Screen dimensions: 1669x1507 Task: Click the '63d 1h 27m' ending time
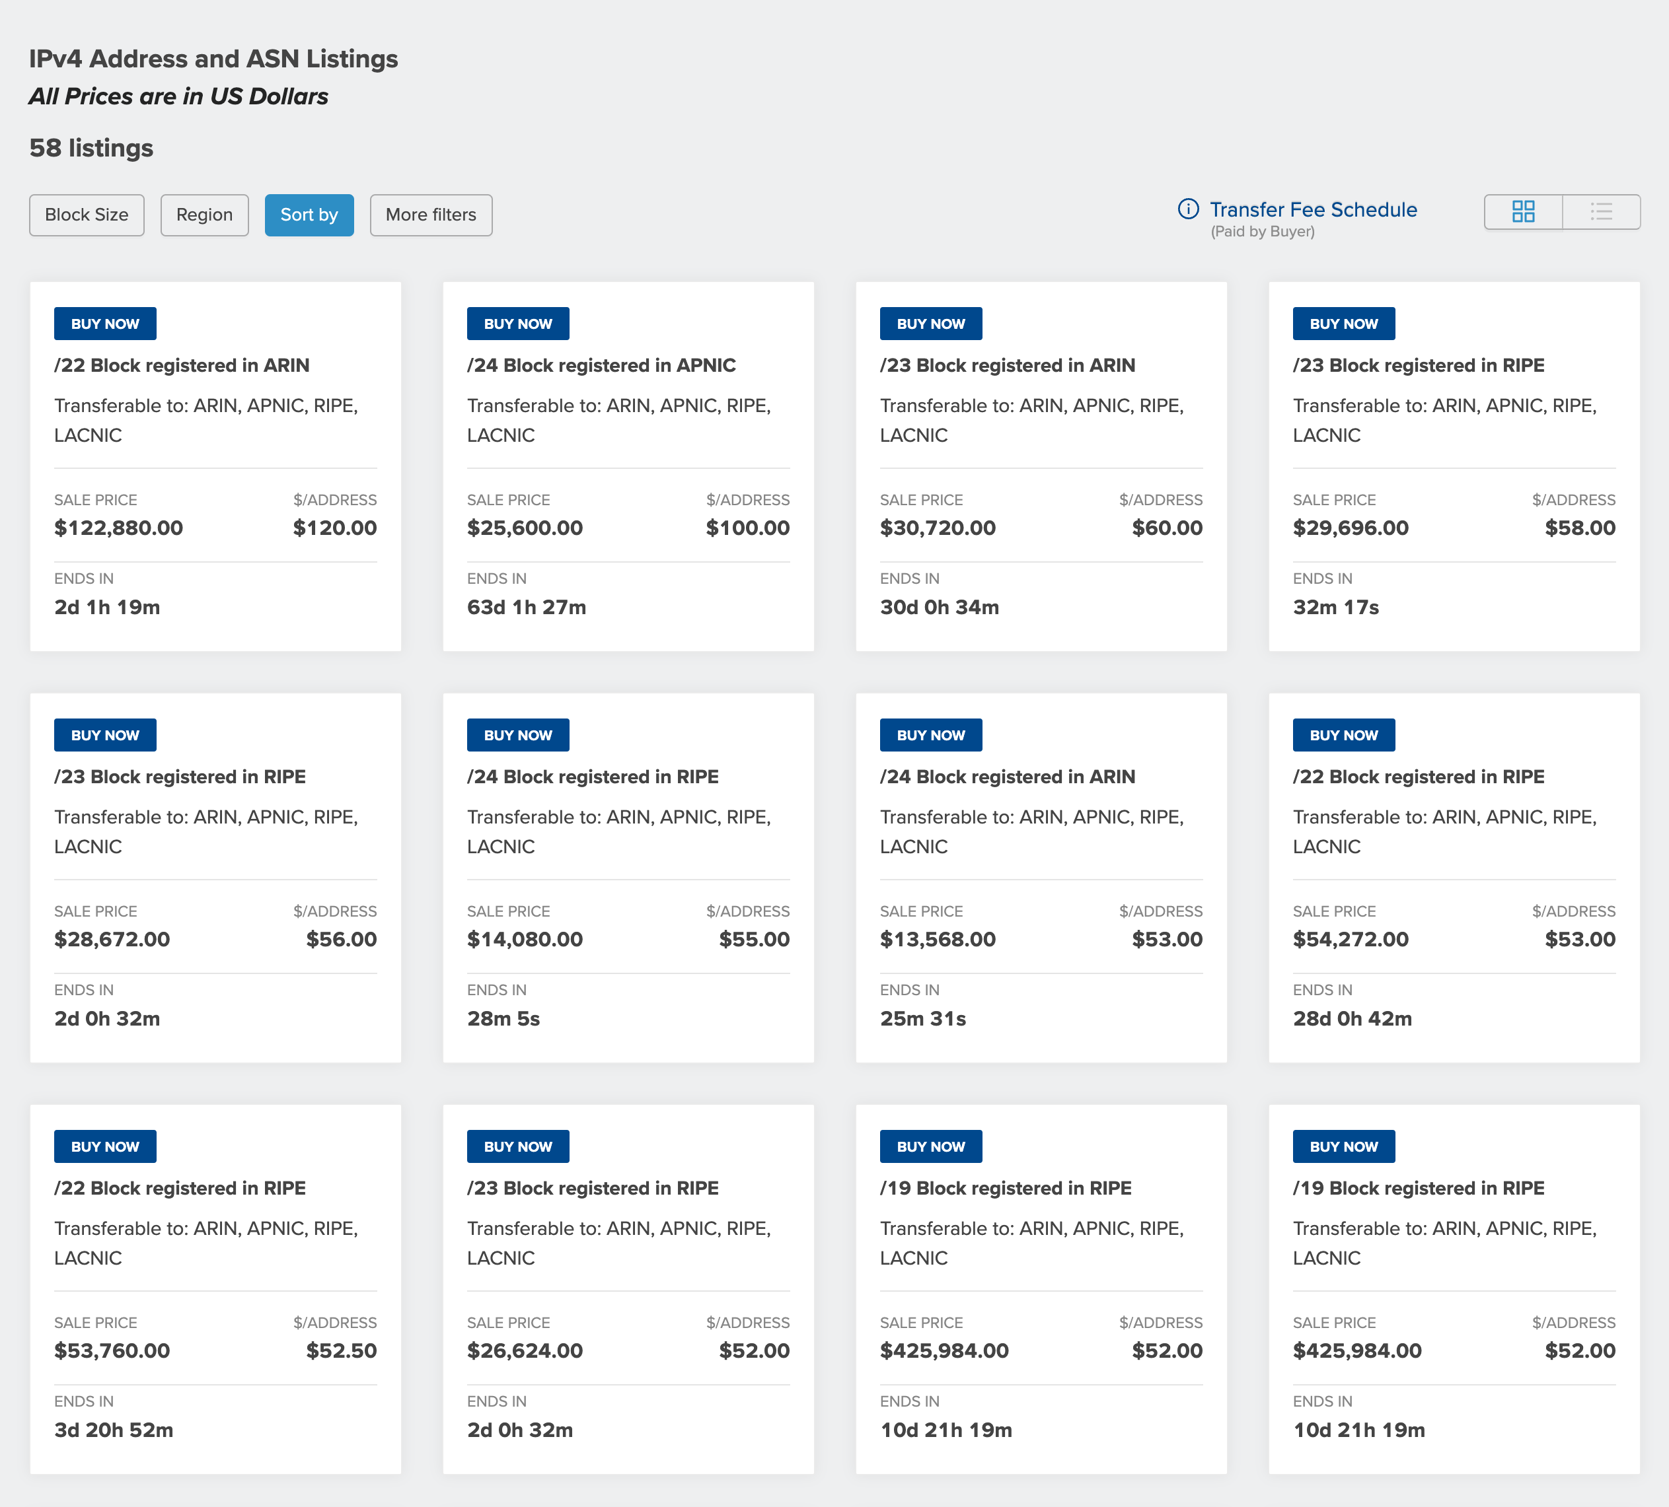click(527, 608)
